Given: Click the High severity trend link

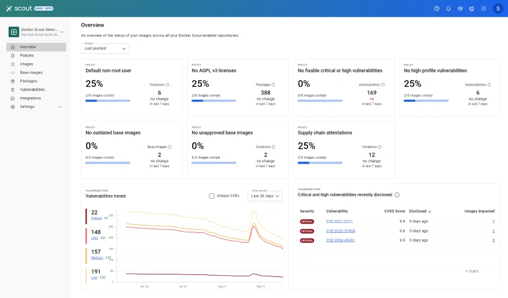Looking at the screenshot, I should (x=95, y=238).
